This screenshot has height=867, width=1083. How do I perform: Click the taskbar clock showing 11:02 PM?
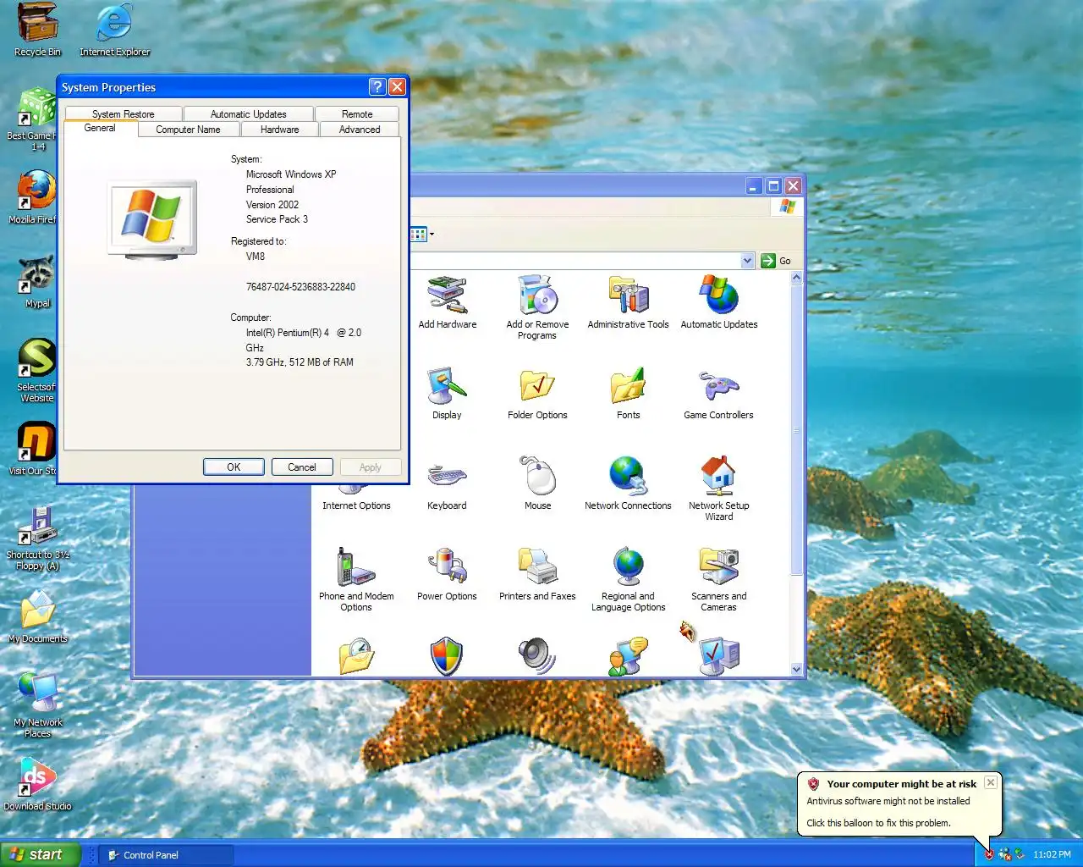point(1052,854)
